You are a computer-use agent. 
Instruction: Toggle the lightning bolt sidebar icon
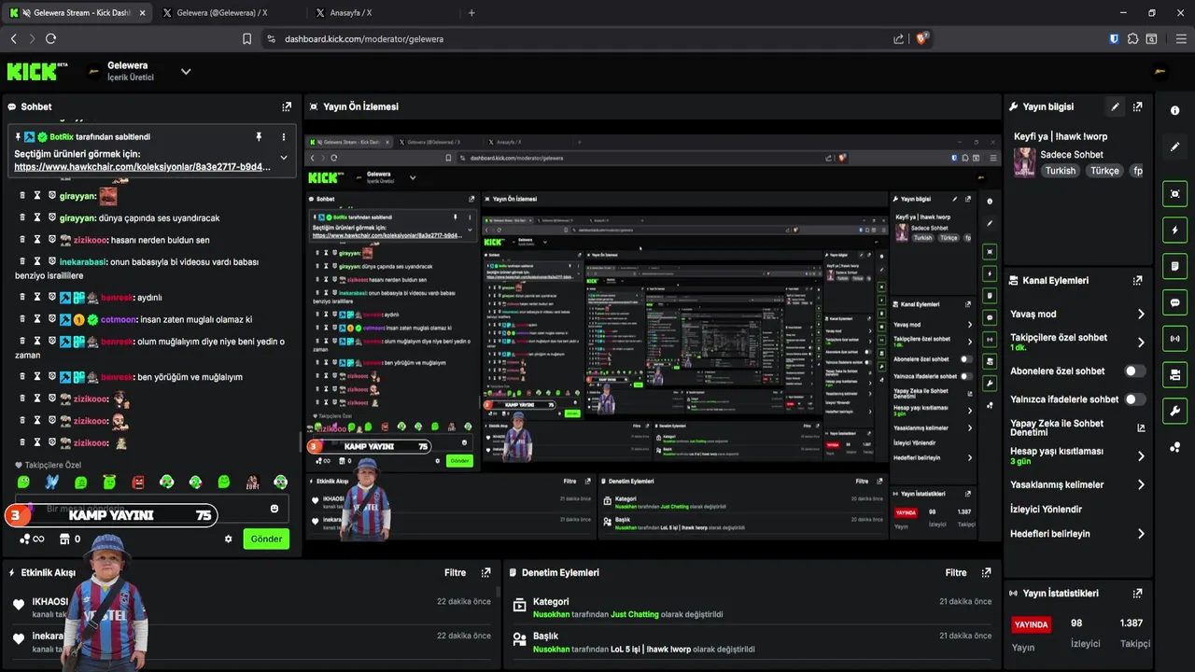point(1174,230)
